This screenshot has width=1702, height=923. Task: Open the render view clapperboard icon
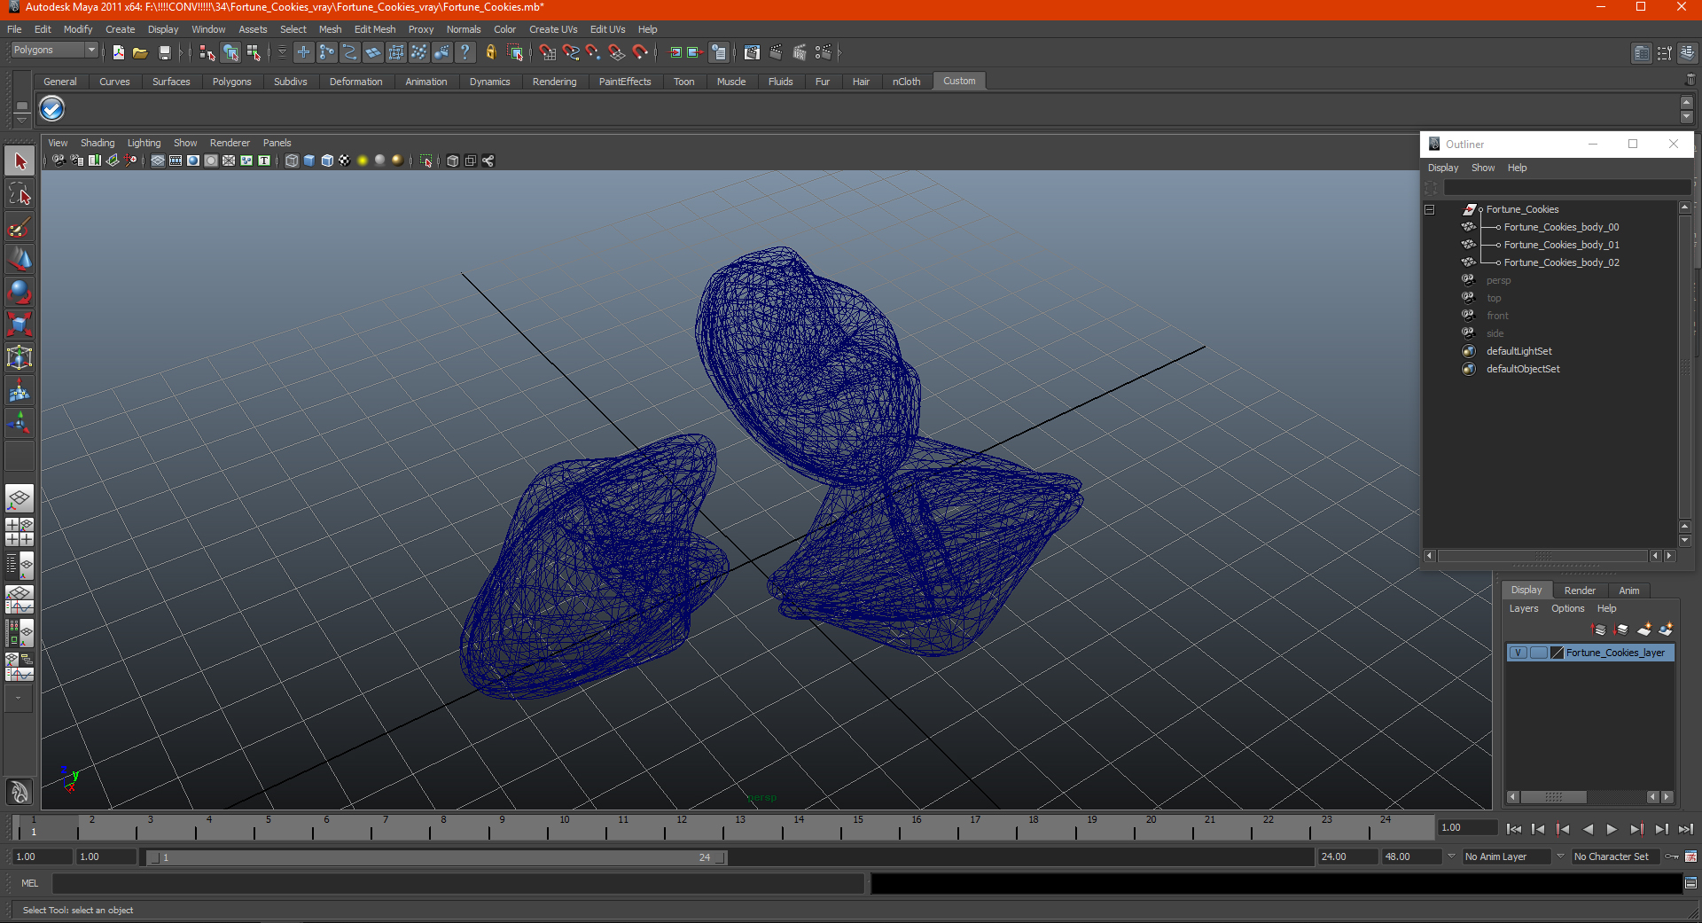752,52
